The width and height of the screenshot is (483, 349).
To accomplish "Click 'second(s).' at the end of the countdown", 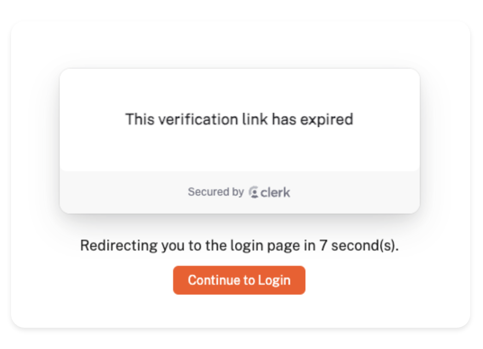I will coord(365,245).
